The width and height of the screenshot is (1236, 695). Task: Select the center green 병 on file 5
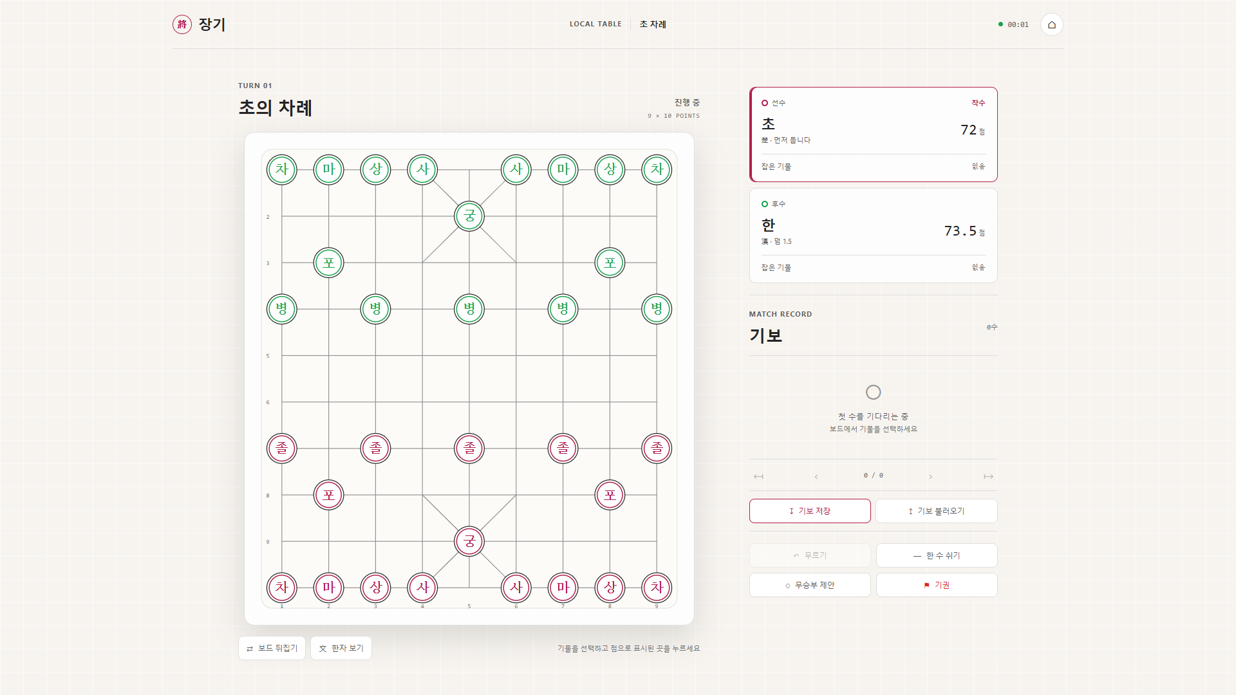pos(469,309)
